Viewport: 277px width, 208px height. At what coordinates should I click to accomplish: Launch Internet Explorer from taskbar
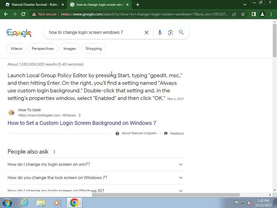tap(24, 203)
